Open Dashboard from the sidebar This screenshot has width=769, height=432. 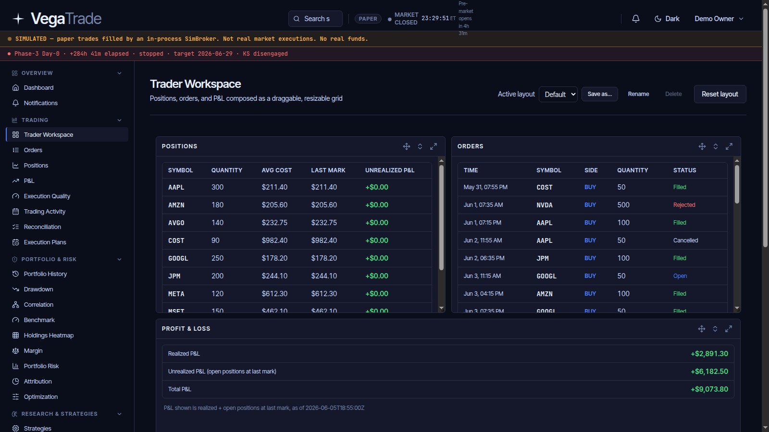(x=67, y=88)
